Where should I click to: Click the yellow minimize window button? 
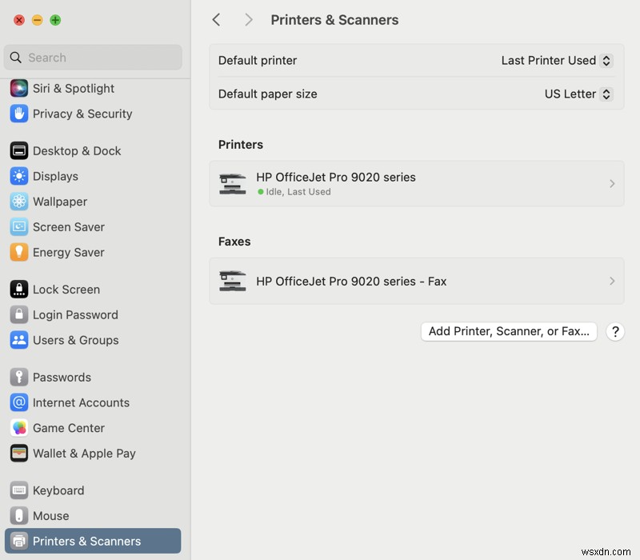(x=37, y=19)
